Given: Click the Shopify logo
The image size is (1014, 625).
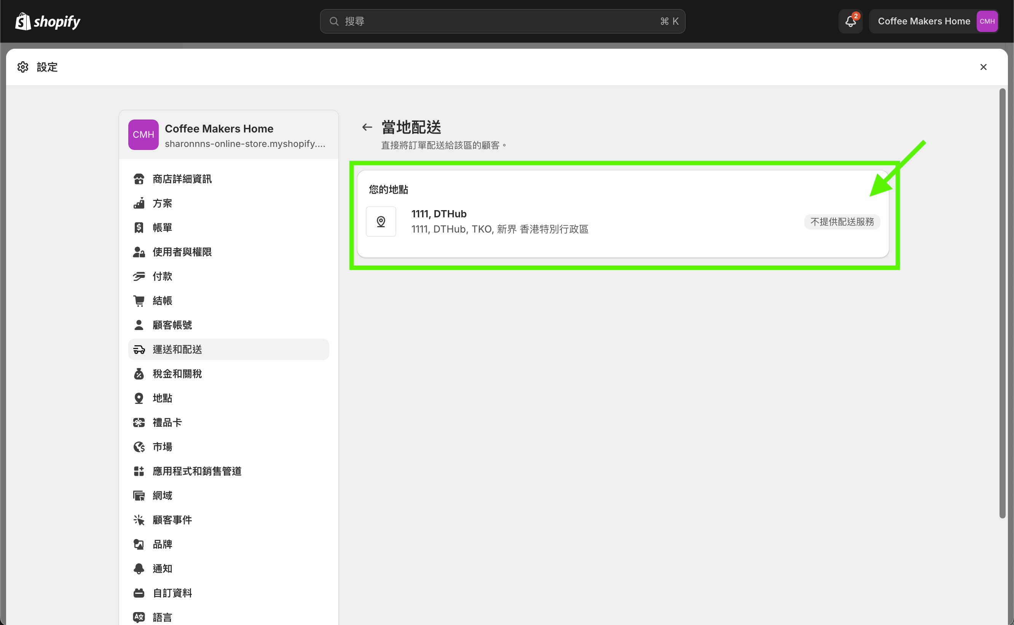Looking at the screenshot, I should [x=48, y=21].
